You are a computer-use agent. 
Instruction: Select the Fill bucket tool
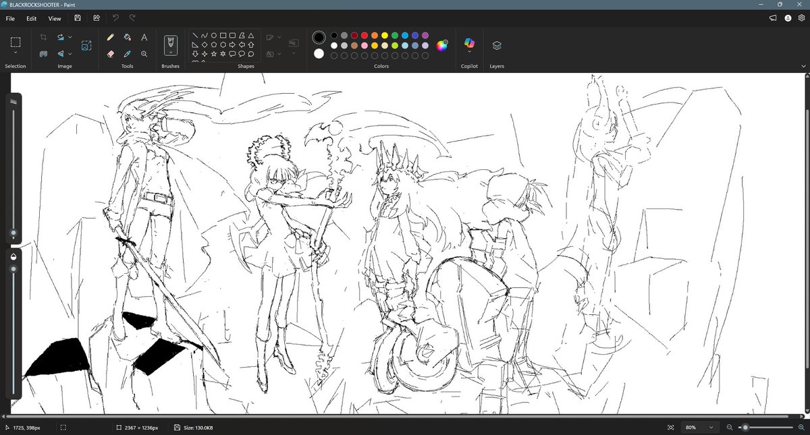point(128,37)
